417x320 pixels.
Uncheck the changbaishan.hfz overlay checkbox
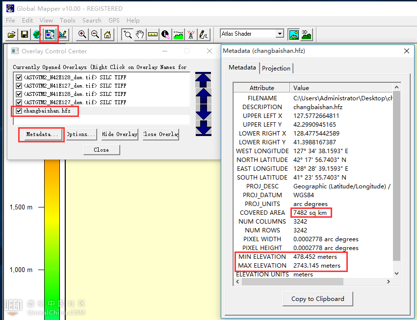[19, 111]
